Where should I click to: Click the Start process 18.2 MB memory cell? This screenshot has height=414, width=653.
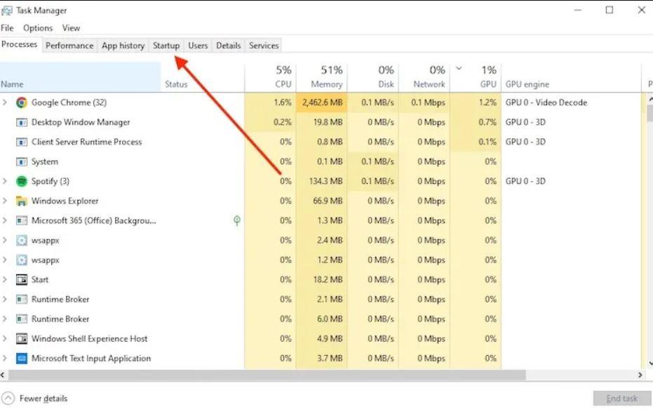[x=321, y=279]
